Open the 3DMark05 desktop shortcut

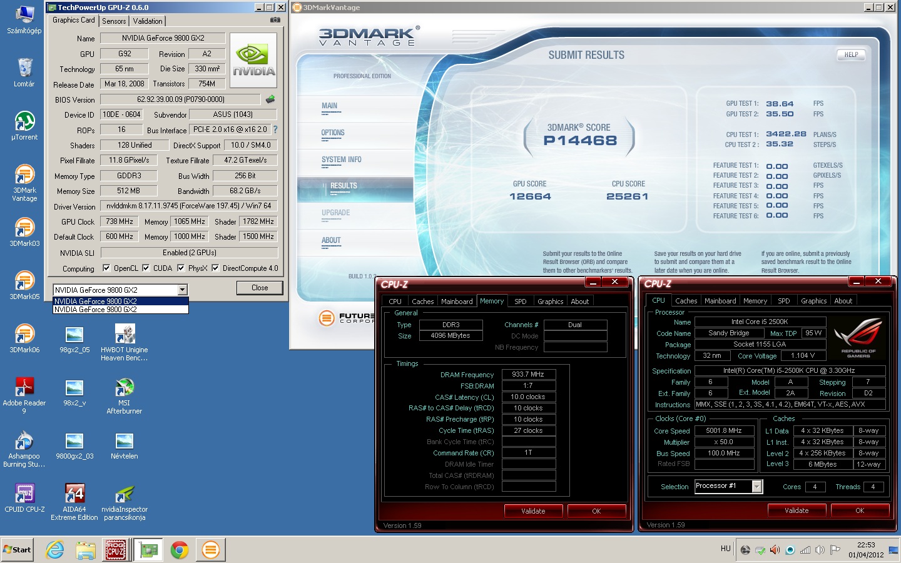click(24, 285)
